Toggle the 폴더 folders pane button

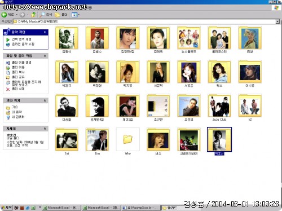click(61, 15)
